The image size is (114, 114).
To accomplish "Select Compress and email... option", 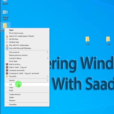I will pos(27,70).
